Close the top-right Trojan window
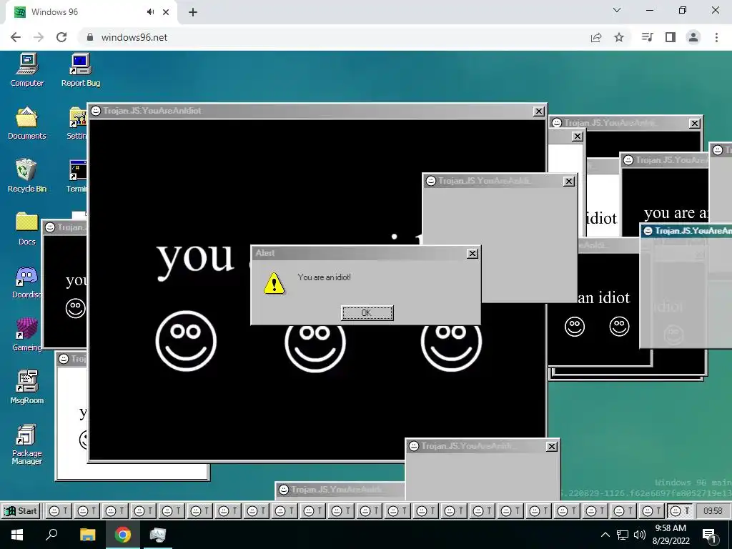This screenshot has width=732, height=549. click(x=695, y=123)
